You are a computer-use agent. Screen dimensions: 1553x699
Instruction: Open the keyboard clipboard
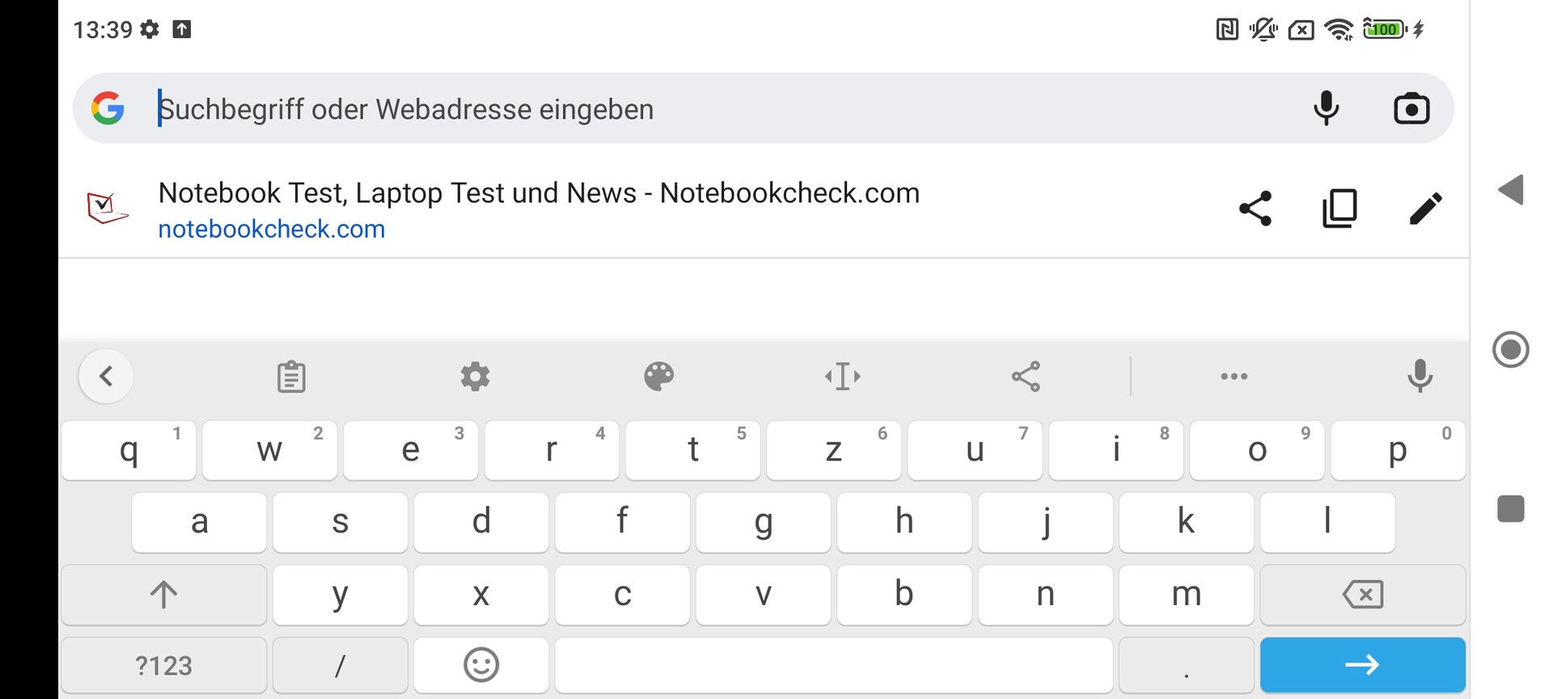[x=291, y=376]
